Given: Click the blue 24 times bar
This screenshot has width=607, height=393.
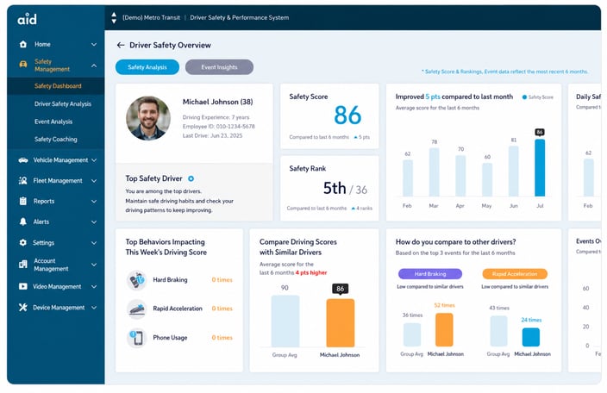Looking at the screenshot, I should 531,337.
